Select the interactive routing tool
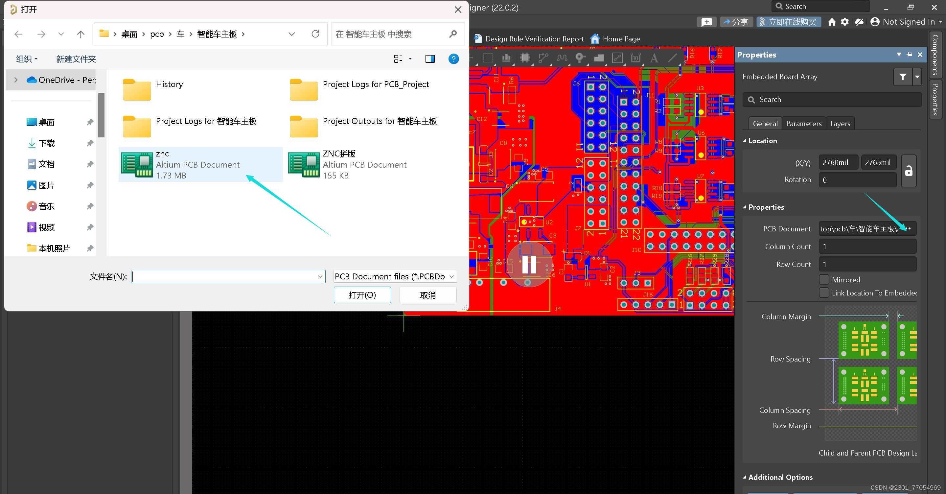 pyautogui.click(x=543, y=58)
